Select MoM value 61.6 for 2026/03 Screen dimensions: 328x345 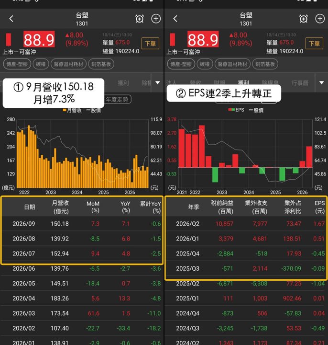[94, 313]
